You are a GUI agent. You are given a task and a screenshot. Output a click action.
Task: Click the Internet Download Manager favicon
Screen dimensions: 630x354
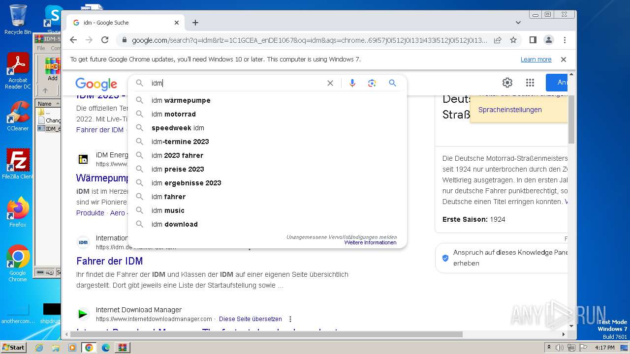pyautogui.click(x=83, y=314)
